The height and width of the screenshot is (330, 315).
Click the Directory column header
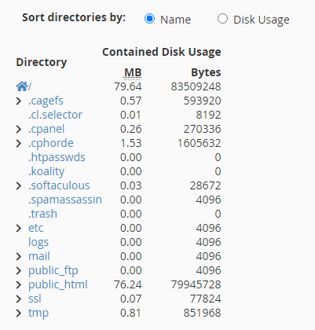(x=42, y=62)
